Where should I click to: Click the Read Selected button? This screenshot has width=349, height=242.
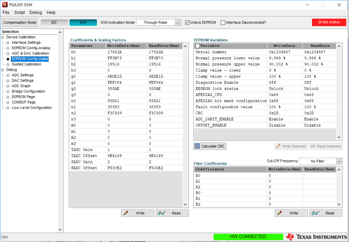(x=326, y=146)
